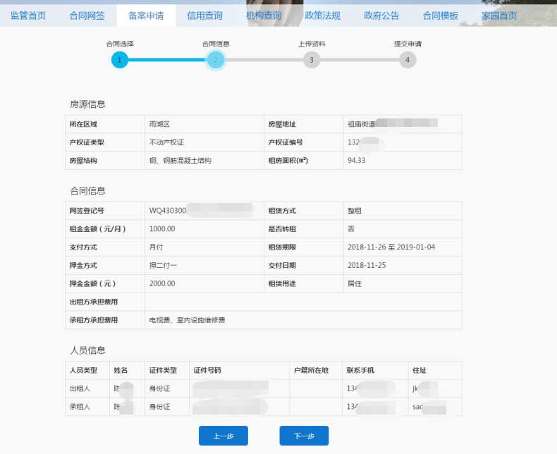Click step 4 提交申请 circle
The image size is (557, 454).
click(x=407, y=60)
